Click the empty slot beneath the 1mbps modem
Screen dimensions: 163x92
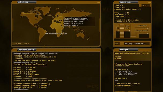point(144,36)
